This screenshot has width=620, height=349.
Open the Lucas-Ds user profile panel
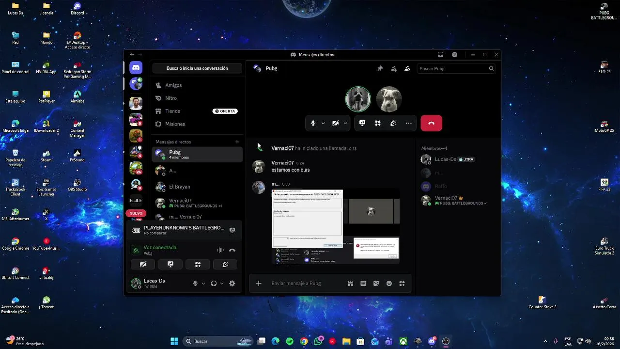pos(158,284)
